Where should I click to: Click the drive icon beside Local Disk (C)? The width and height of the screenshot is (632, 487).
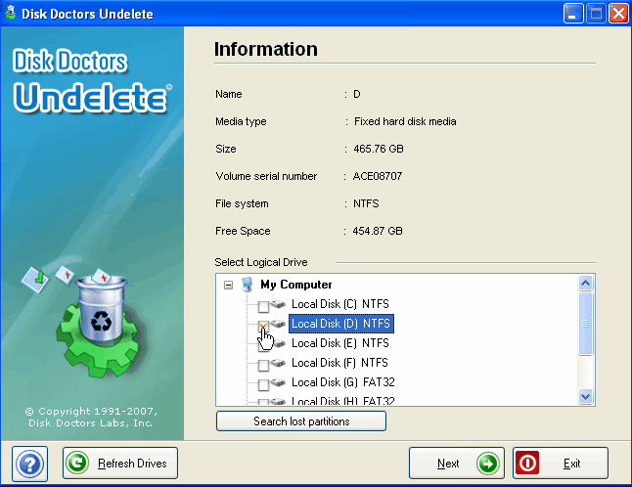(x=278, y=304)
